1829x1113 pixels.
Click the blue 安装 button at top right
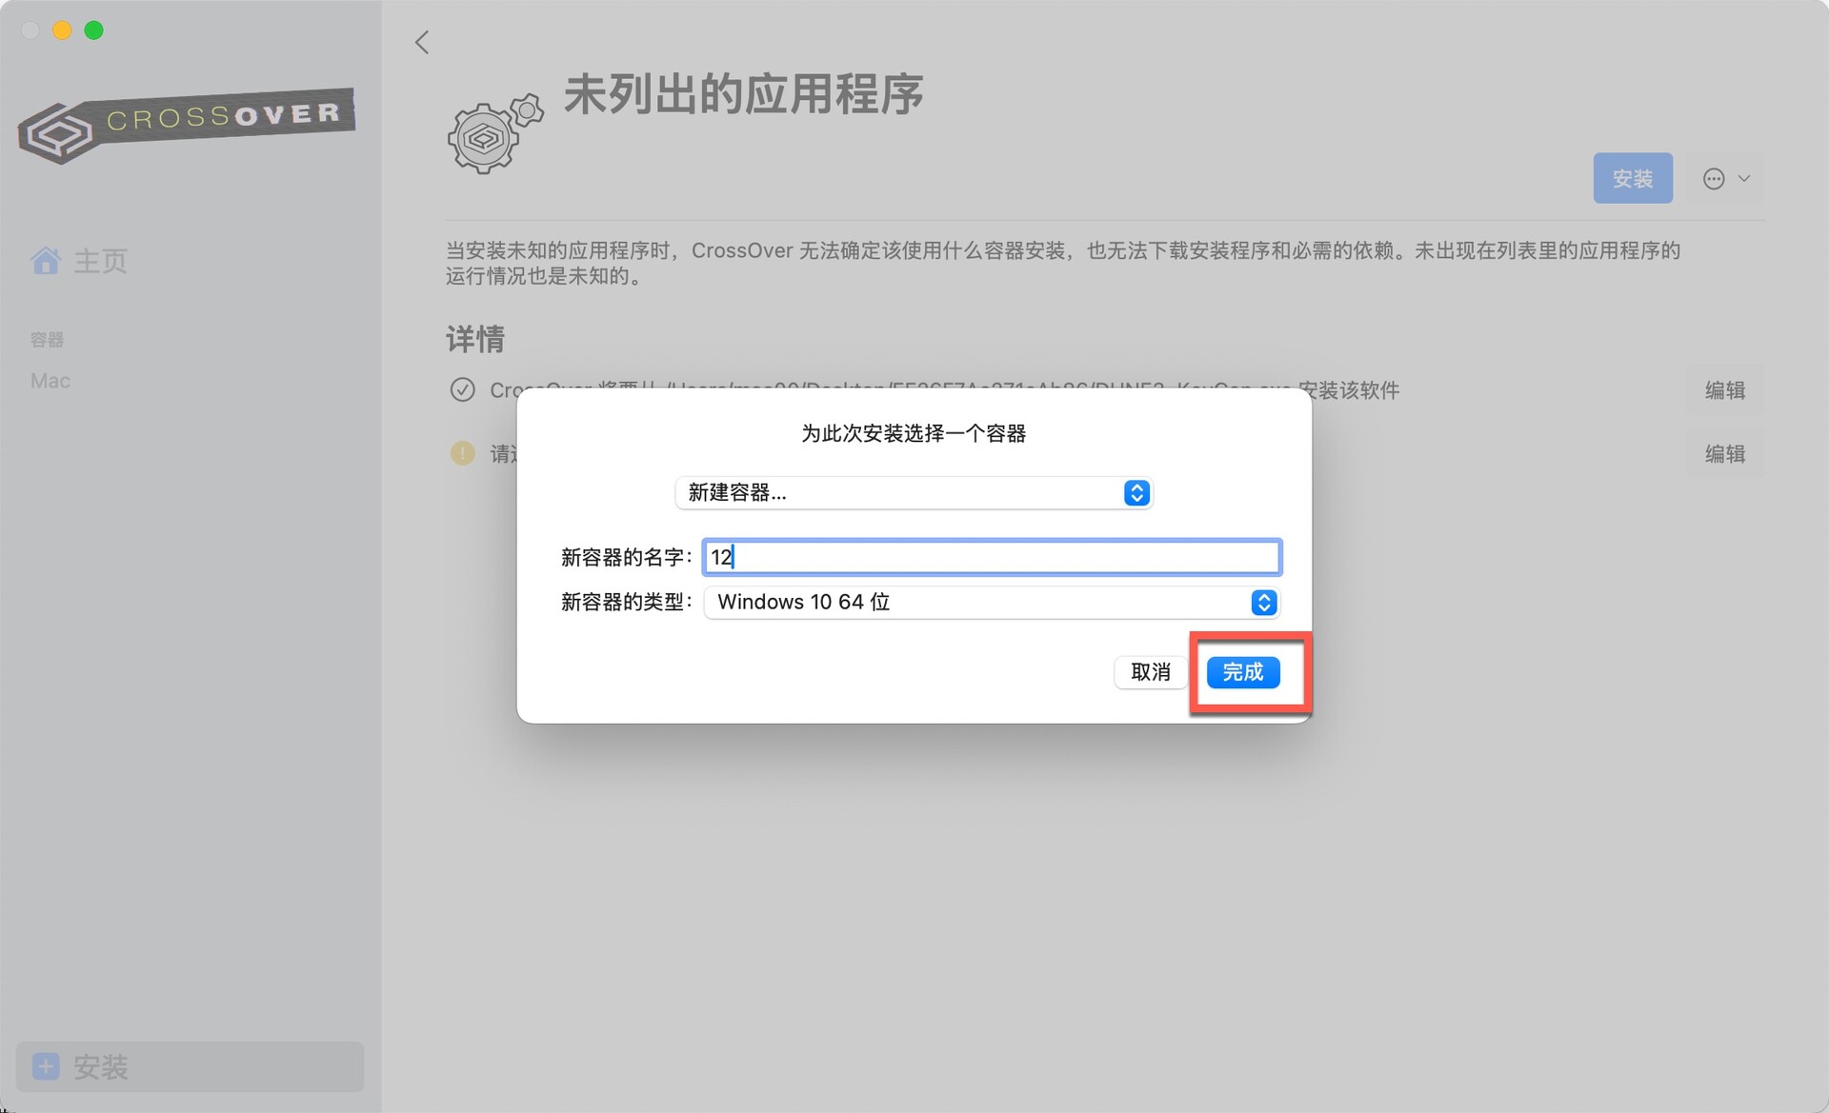point(1633,178)
